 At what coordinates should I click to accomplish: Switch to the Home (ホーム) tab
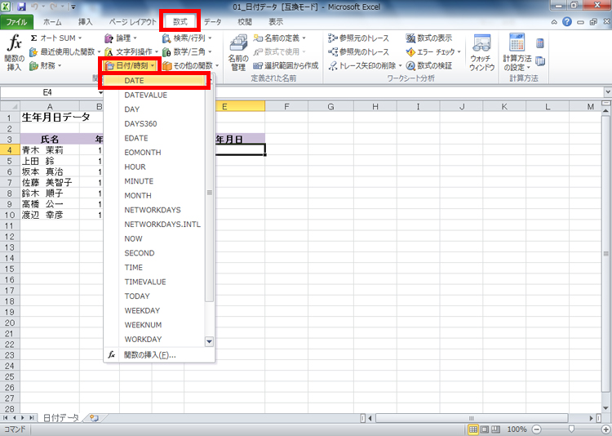tap(52, 22)
